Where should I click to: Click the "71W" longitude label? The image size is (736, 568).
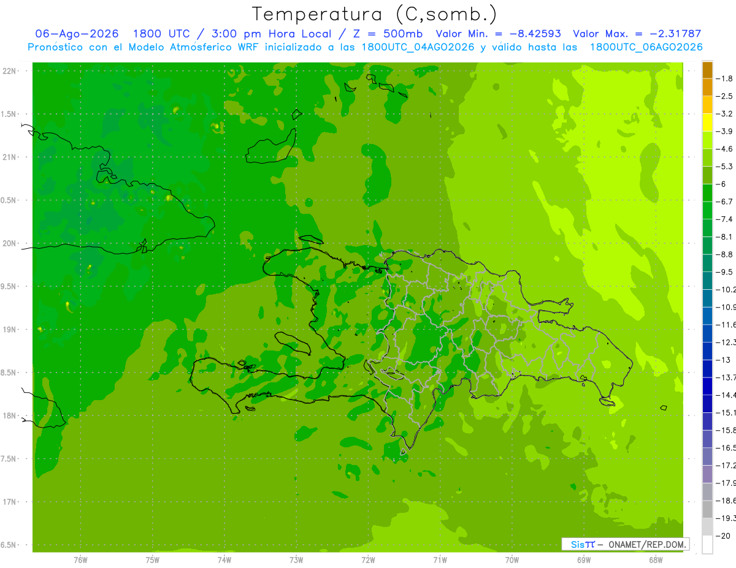440,559
